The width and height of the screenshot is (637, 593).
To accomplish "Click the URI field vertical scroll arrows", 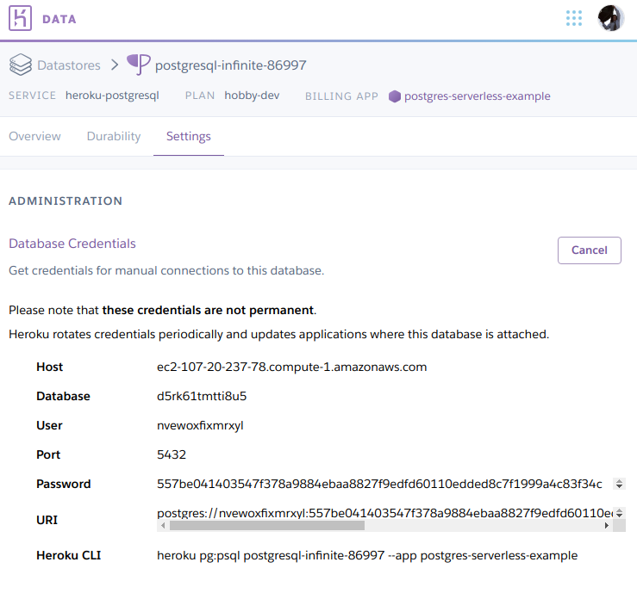I will 619,513.
